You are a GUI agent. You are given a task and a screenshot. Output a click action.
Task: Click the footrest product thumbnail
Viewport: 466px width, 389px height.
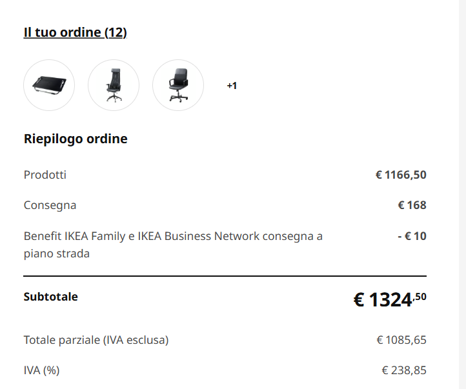(49, 85)
